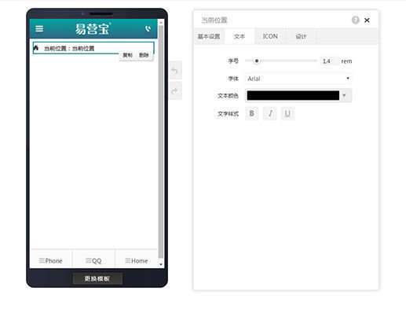The image size is (406, 309).
Task: Click the 易营宝 logo in header
Action: click(93, 29)
